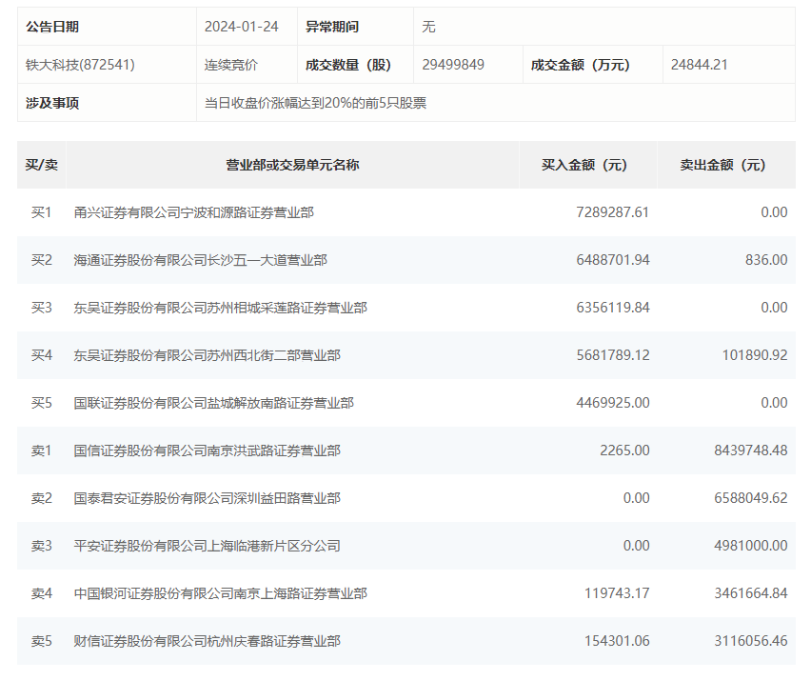Click 中国银河证券股份有限公司南京上海路证券营业部
This screenshot has height=681, width=811.
[220, 593]
